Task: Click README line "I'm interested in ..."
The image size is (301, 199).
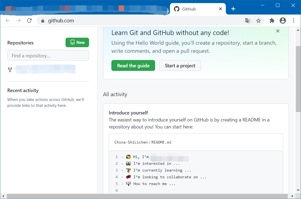Action: [157, 163]
